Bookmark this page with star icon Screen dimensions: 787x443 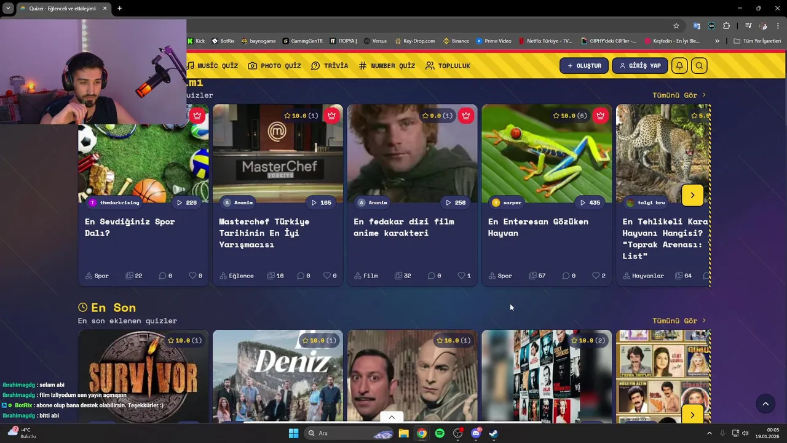(x=676, y=26)
